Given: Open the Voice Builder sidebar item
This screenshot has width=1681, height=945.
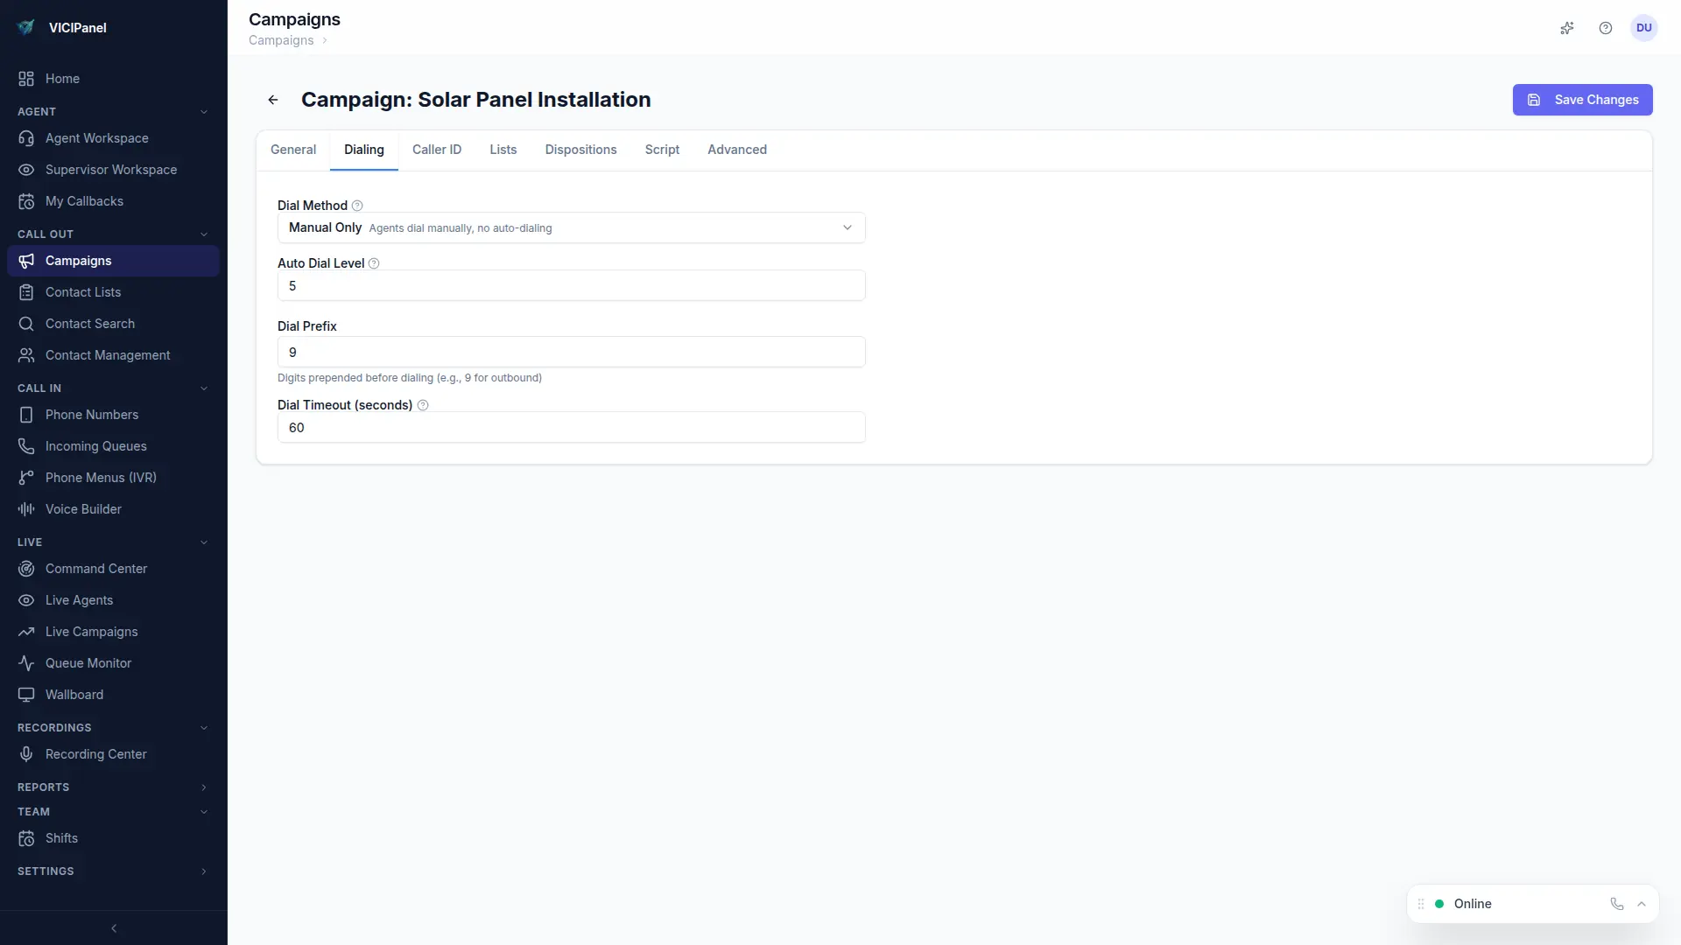Looking at the screenshot, I should (x=83, y=509).
